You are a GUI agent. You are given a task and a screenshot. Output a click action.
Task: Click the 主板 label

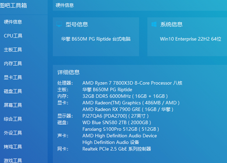pos(63,90)
